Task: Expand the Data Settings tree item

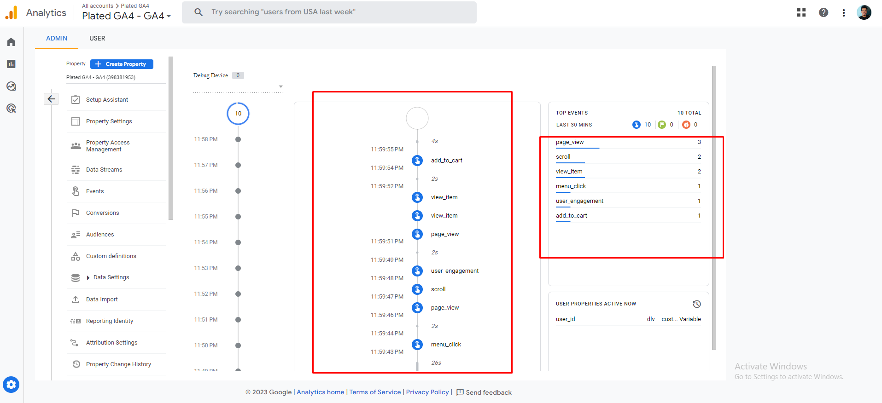Action: (88, 277)
